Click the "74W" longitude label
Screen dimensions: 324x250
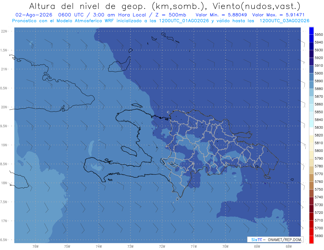99,246
